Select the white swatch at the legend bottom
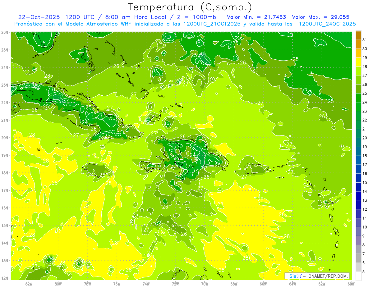The image size is (373, 288). click(x=358, y=276)
